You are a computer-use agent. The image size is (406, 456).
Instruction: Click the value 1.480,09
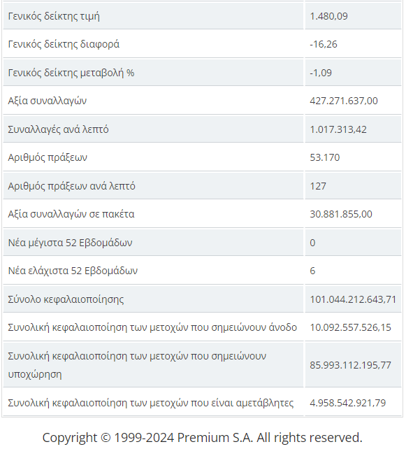(328, 16)
